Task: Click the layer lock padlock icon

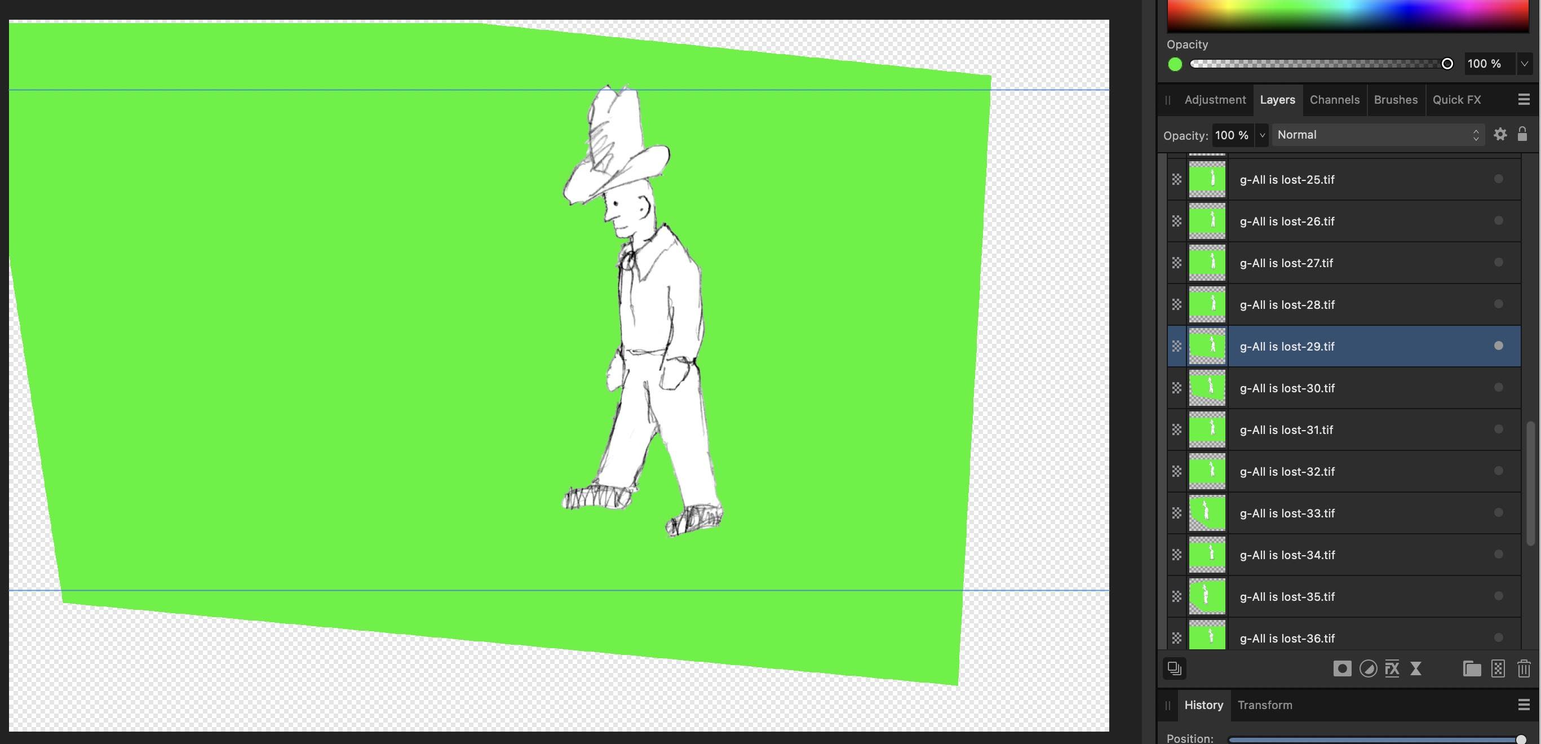Action: tap(1522, 134)
